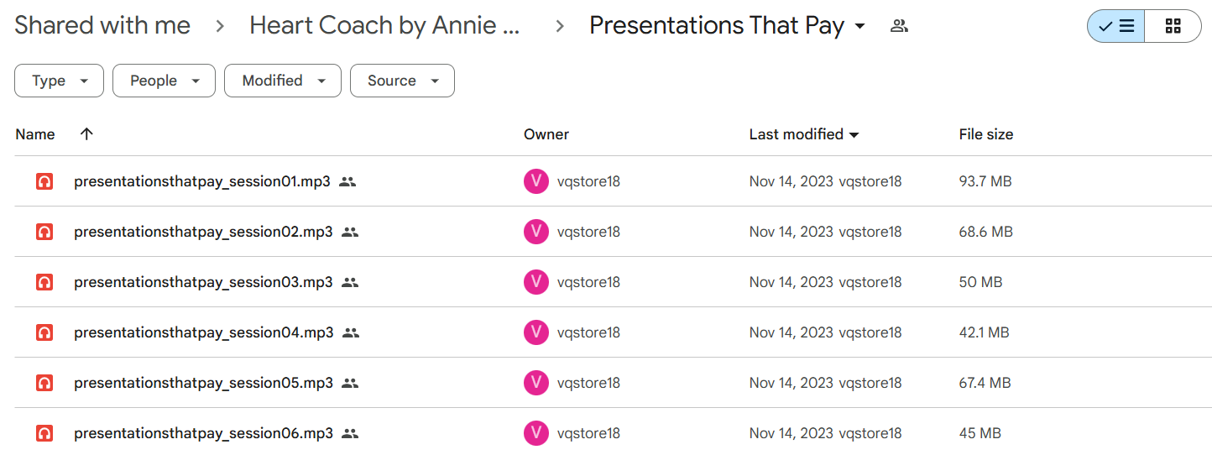Switch to list layout view
This screenshot has height=455, width=1212.
point(1115,26)
